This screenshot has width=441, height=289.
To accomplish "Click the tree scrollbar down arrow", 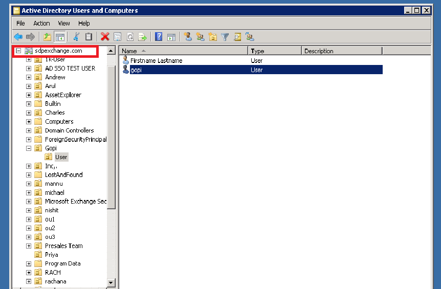I will click(x=111, y=283).
